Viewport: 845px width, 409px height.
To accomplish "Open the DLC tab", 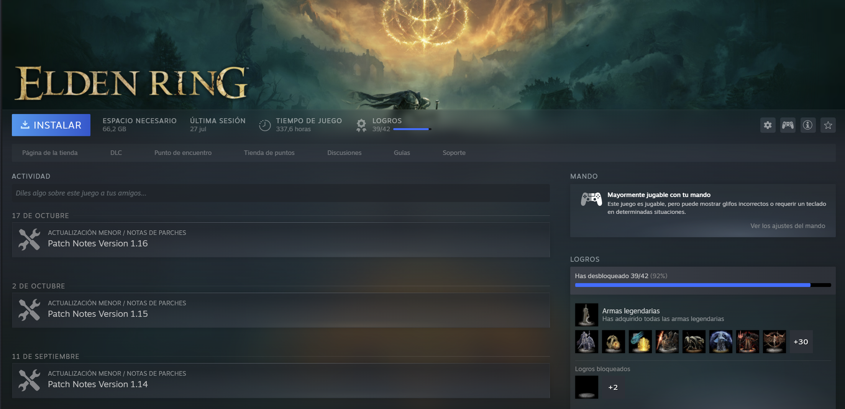I will click(116, 153).
